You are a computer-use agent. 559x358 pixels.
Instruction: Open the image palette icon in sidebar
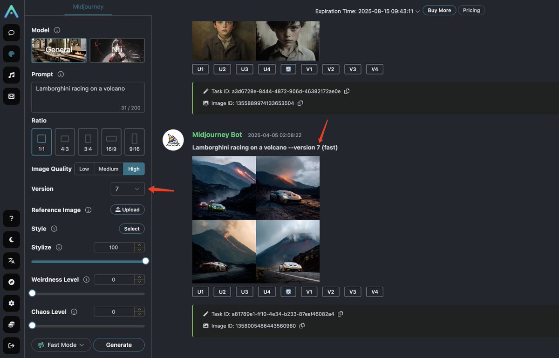(x=12, y=54)
